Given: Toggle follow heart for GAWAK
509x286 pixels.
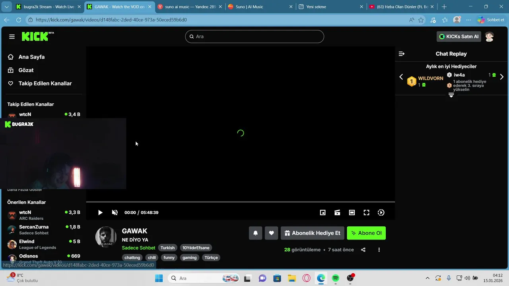Looking at the screenshot, I should pyautogui.click(x=271, y=233).
